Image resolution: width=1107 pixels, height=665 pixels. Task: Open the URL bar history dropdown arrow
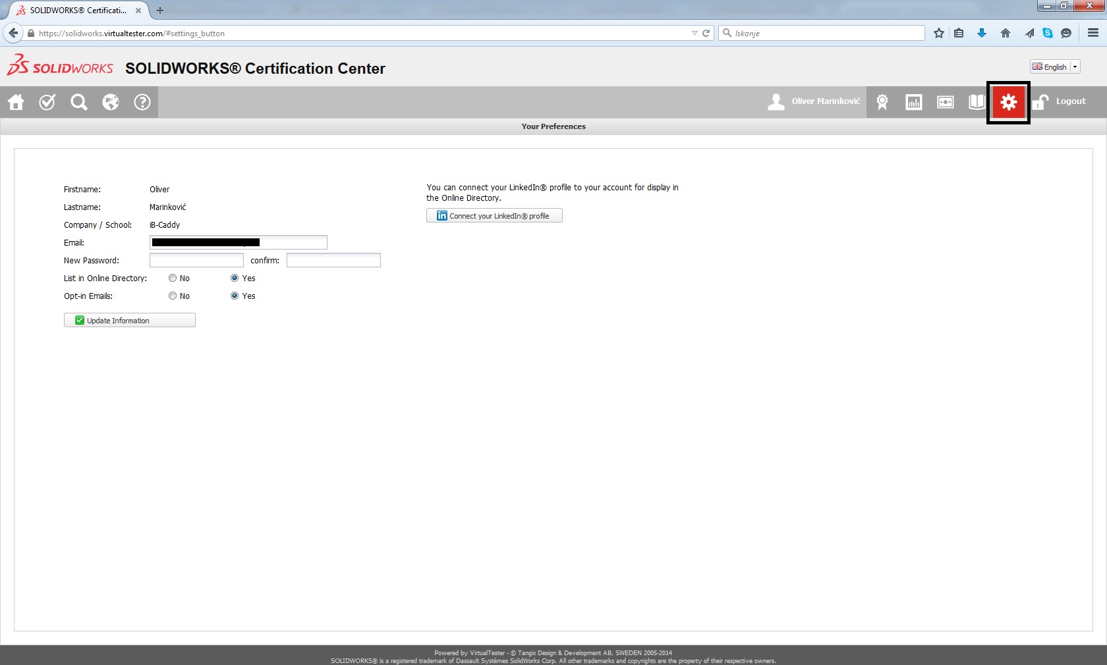[694, 33]
